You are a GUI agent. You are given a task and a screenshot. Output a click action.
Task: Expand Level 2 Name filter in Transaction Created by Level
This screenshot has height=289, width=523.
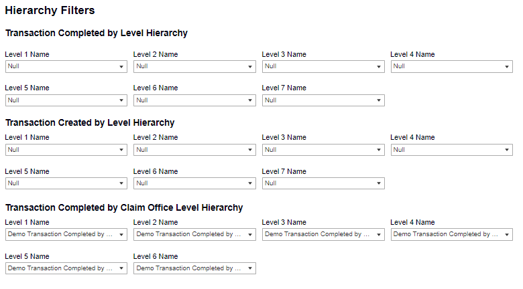(x=194, y=150)
